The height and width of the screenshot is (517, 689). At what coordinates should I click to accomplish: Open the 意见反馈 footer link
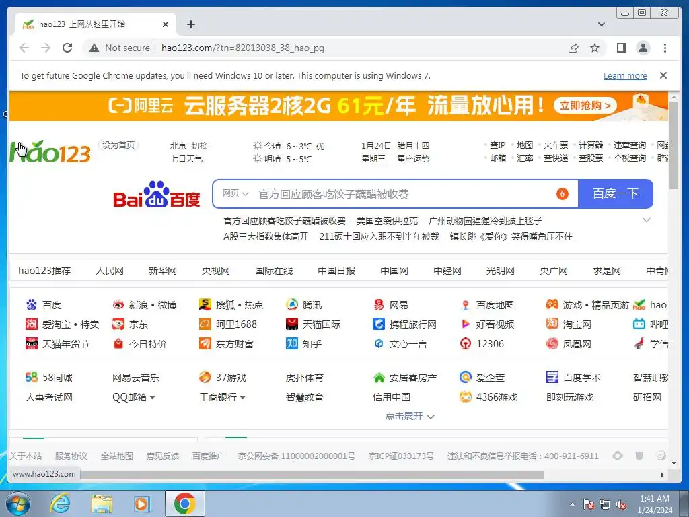coord(163,456)
